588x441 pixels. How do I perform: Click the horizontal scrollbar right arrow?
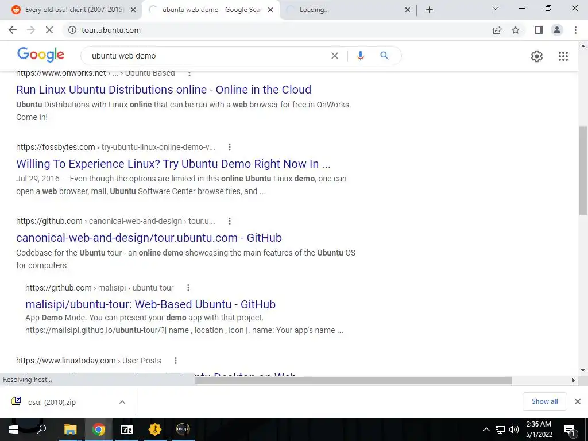[574, 380]
